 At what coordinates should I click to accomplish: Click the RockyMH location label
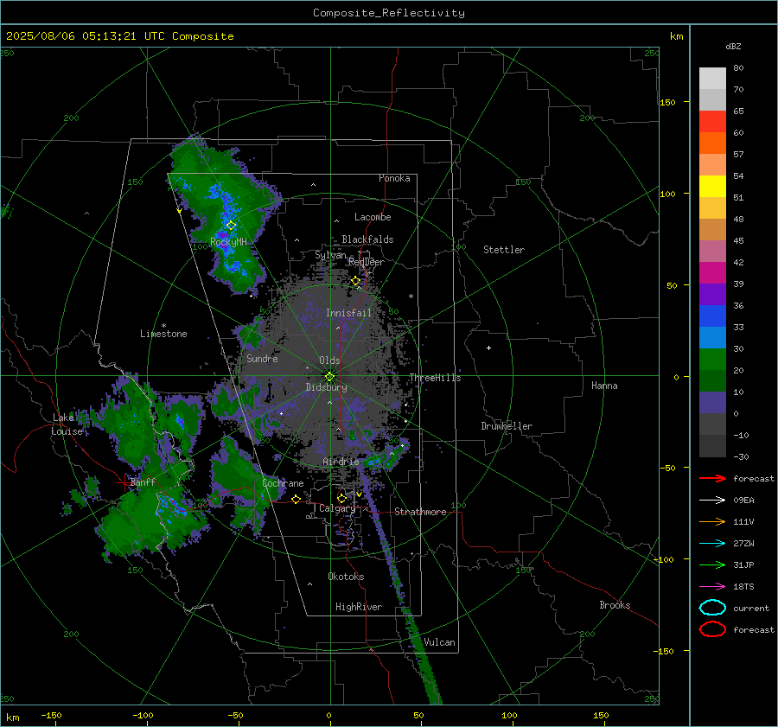[228, 242]
